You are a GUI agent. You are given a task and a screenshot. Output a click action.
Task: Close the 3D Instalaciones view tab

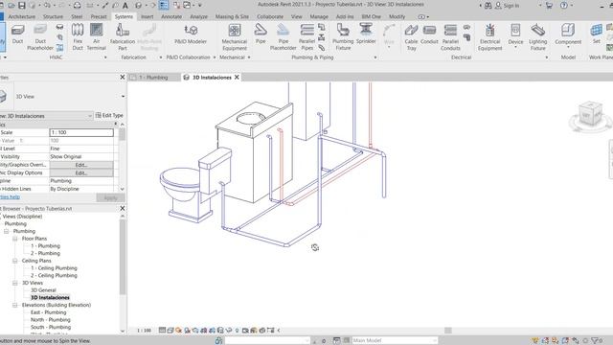[x=237, y=78]
